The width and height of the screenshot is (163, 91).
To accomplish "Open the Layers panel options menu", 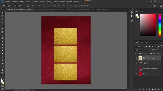I will coord(161,42).
